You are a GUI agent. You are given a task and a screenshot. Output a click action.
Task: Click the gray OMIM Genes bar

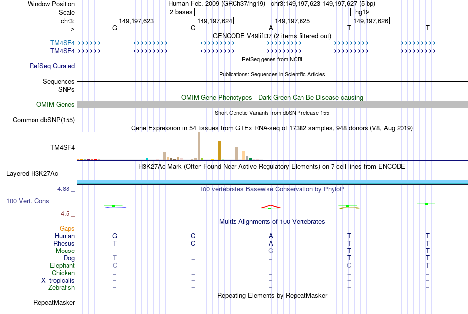point(272,104)
